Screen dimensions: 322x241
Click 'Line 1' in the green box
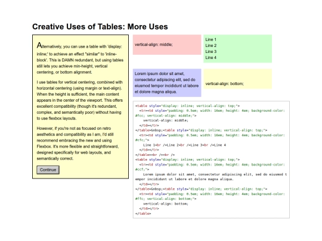tap(210, 39)
